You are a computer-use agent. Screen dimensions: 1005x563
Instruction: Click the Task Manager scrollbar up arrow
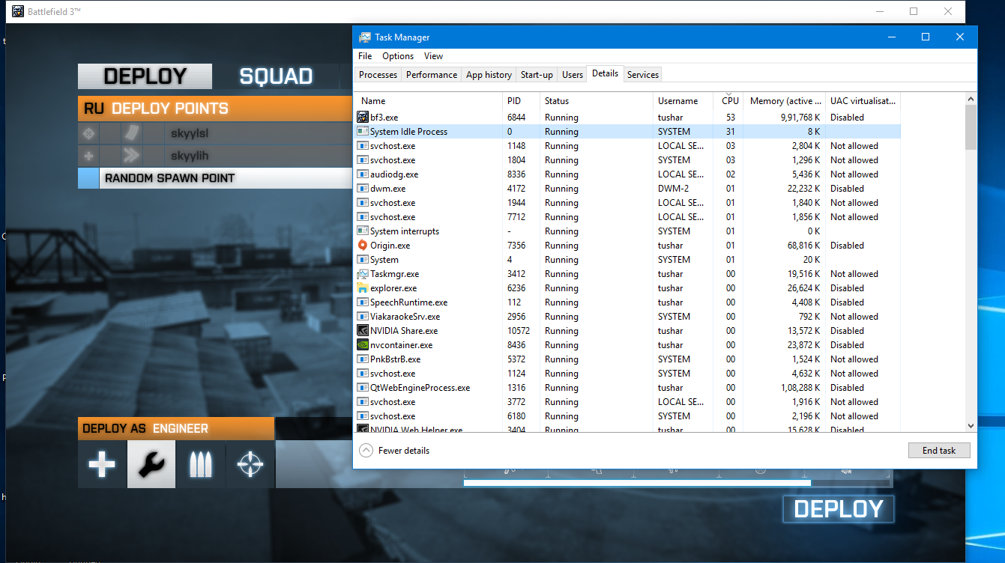pyautogui.click(x=971, y=99)
